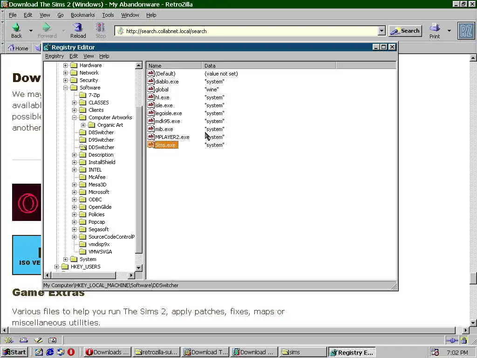This screenshot has width=477, height=358.
Task: Select the InstallShield registry key
Action: [102, 162]
